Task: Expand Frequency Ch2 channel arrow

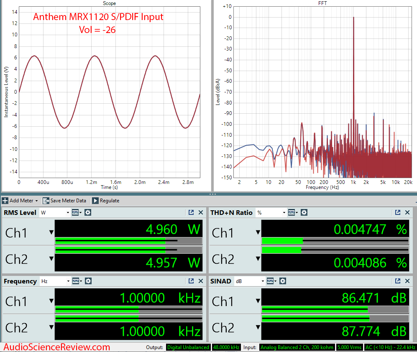Action: [51, 327]
